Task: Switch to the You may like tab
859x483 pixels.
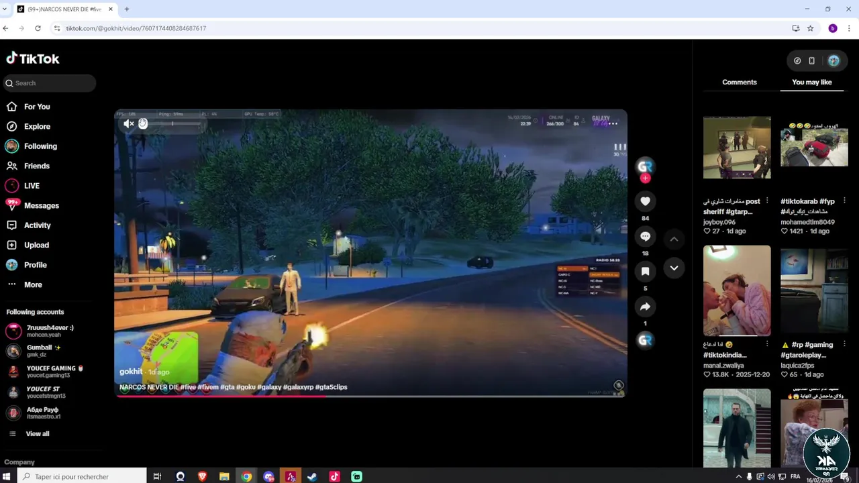Action: pos(812,82)
